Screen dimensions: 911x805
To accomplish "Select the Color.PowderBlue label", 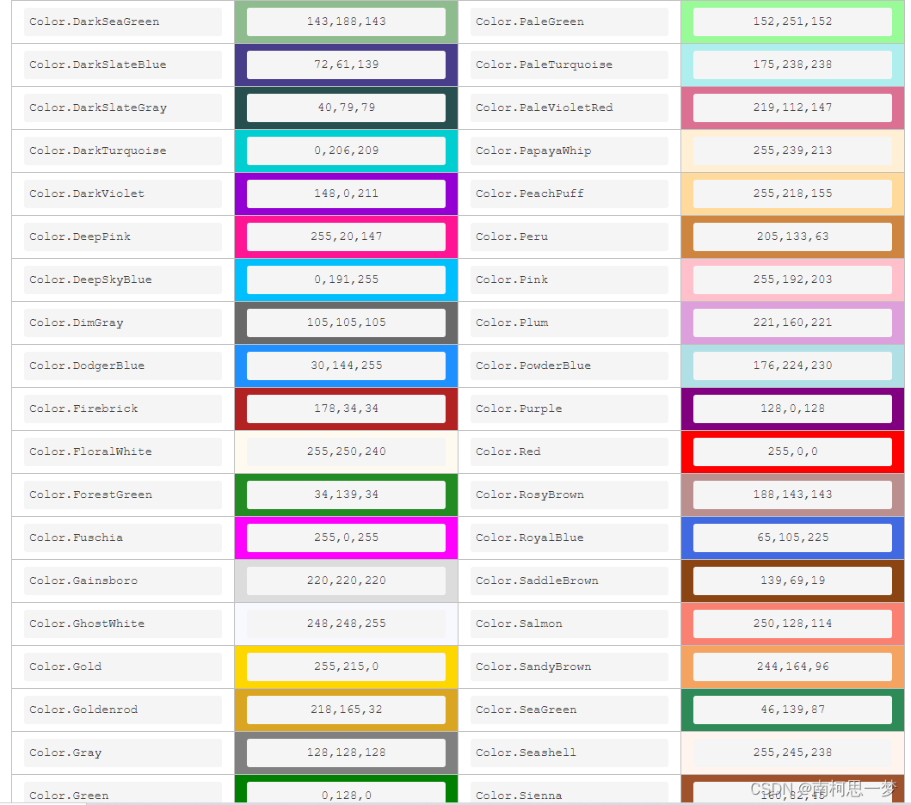I will click(569, 366).
